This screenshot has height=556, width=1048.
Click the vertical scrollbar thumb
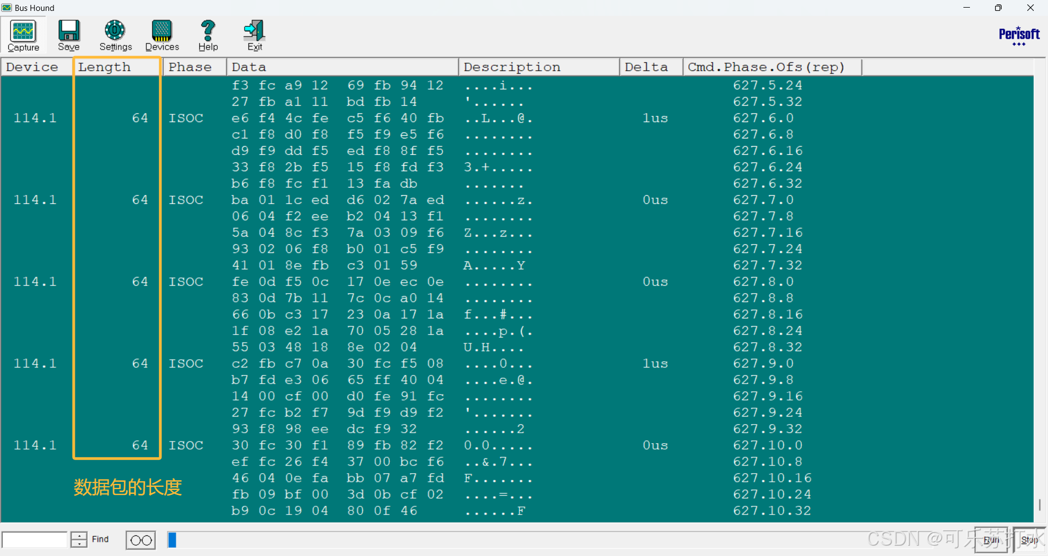[x=1040, y=505]
